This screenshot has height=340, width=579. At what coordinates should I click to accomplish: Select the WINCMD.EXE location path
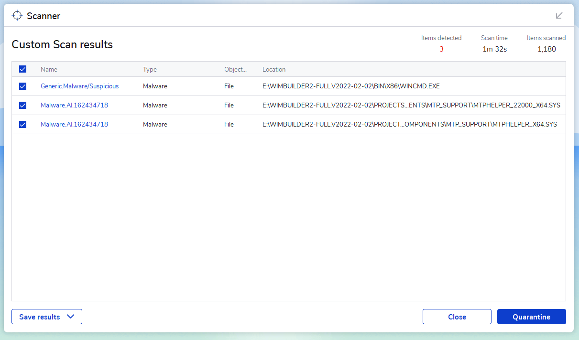[351, 86]
